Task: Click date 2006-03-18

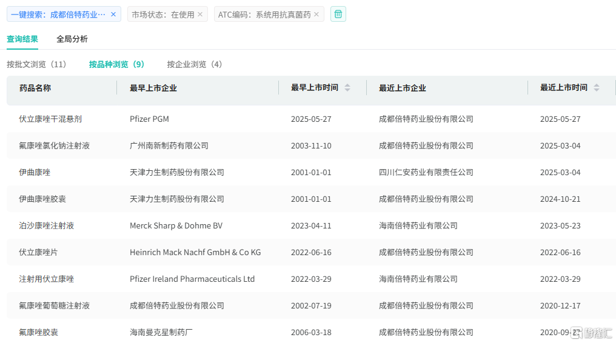Action: [311, 333]
